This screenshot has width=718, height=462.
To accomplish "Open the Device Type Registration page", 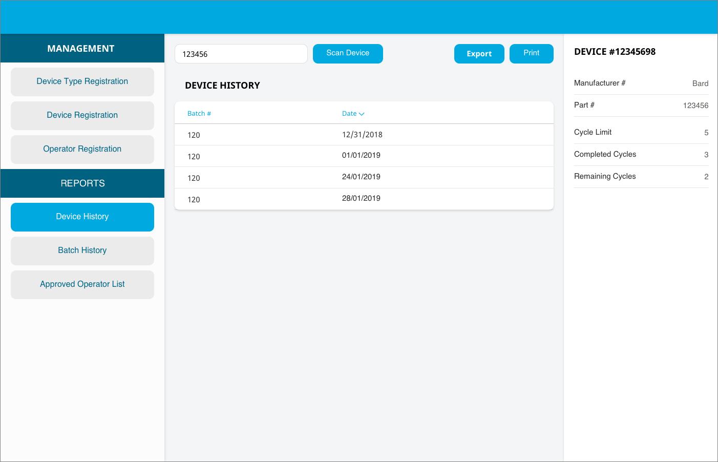I will 82,81.
